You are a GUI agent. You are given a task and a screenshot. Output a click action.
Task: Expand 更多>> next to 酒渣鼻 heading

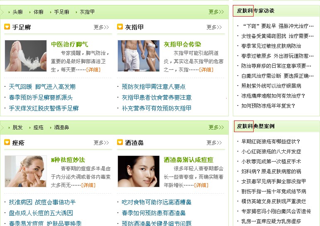(214, 142)
